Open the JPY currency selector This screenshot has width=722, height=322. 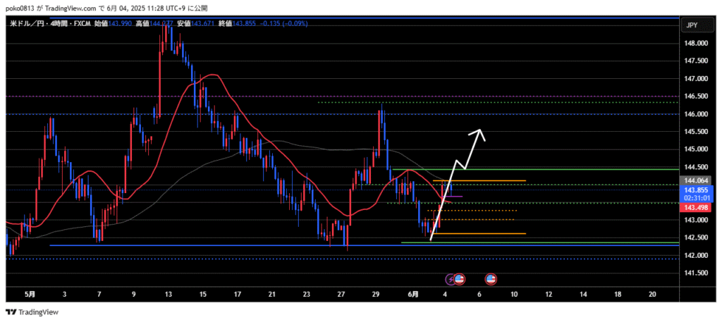[692, 25]
